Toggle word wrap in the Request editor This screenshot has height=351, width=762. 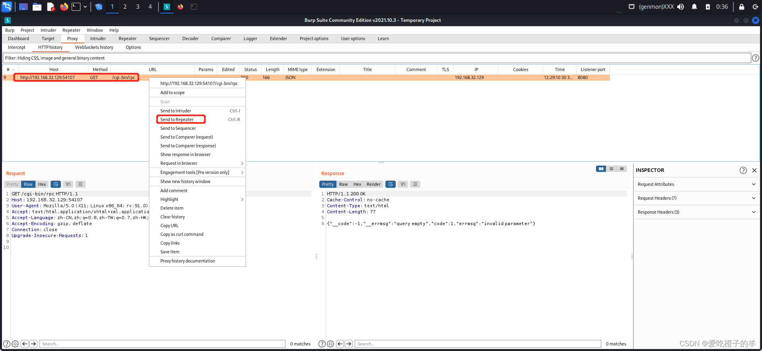56,184
